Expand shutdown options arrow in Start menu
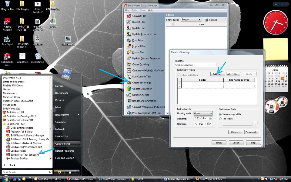 click(x=77, y=172)
